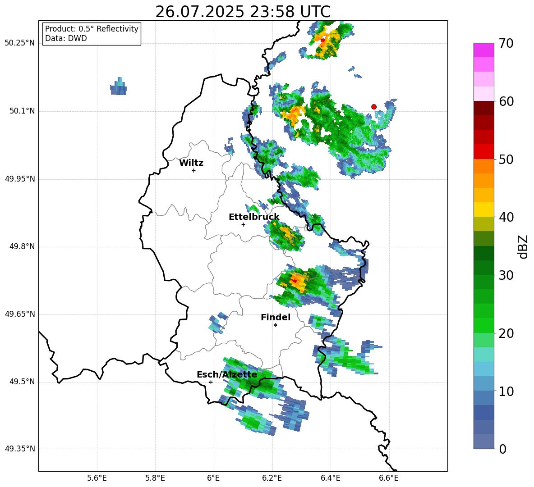Click the 60 tick label on the colorbar

[506, 101]
